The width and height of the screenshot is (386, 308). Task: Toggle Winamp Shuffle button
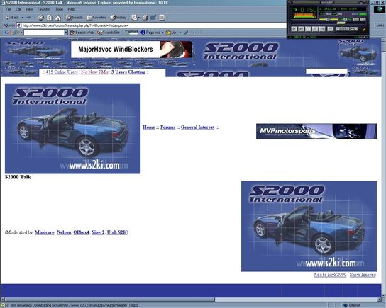tap(343, 29)
